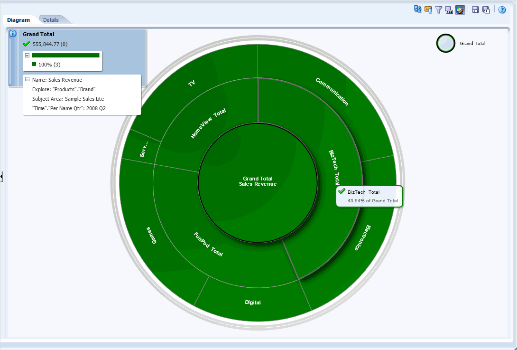The width and height of the screenshot is (517, 350).
Task: Select the Diagram tab
Action: coord(18,20)
